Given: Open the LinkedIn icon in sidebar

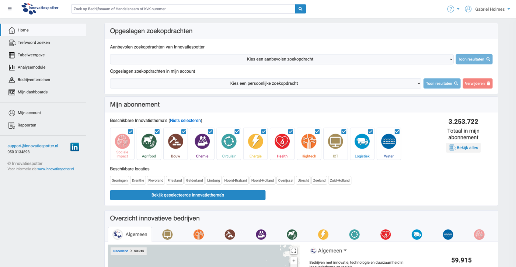Looking at the screenshot, I should coord(75,147).
